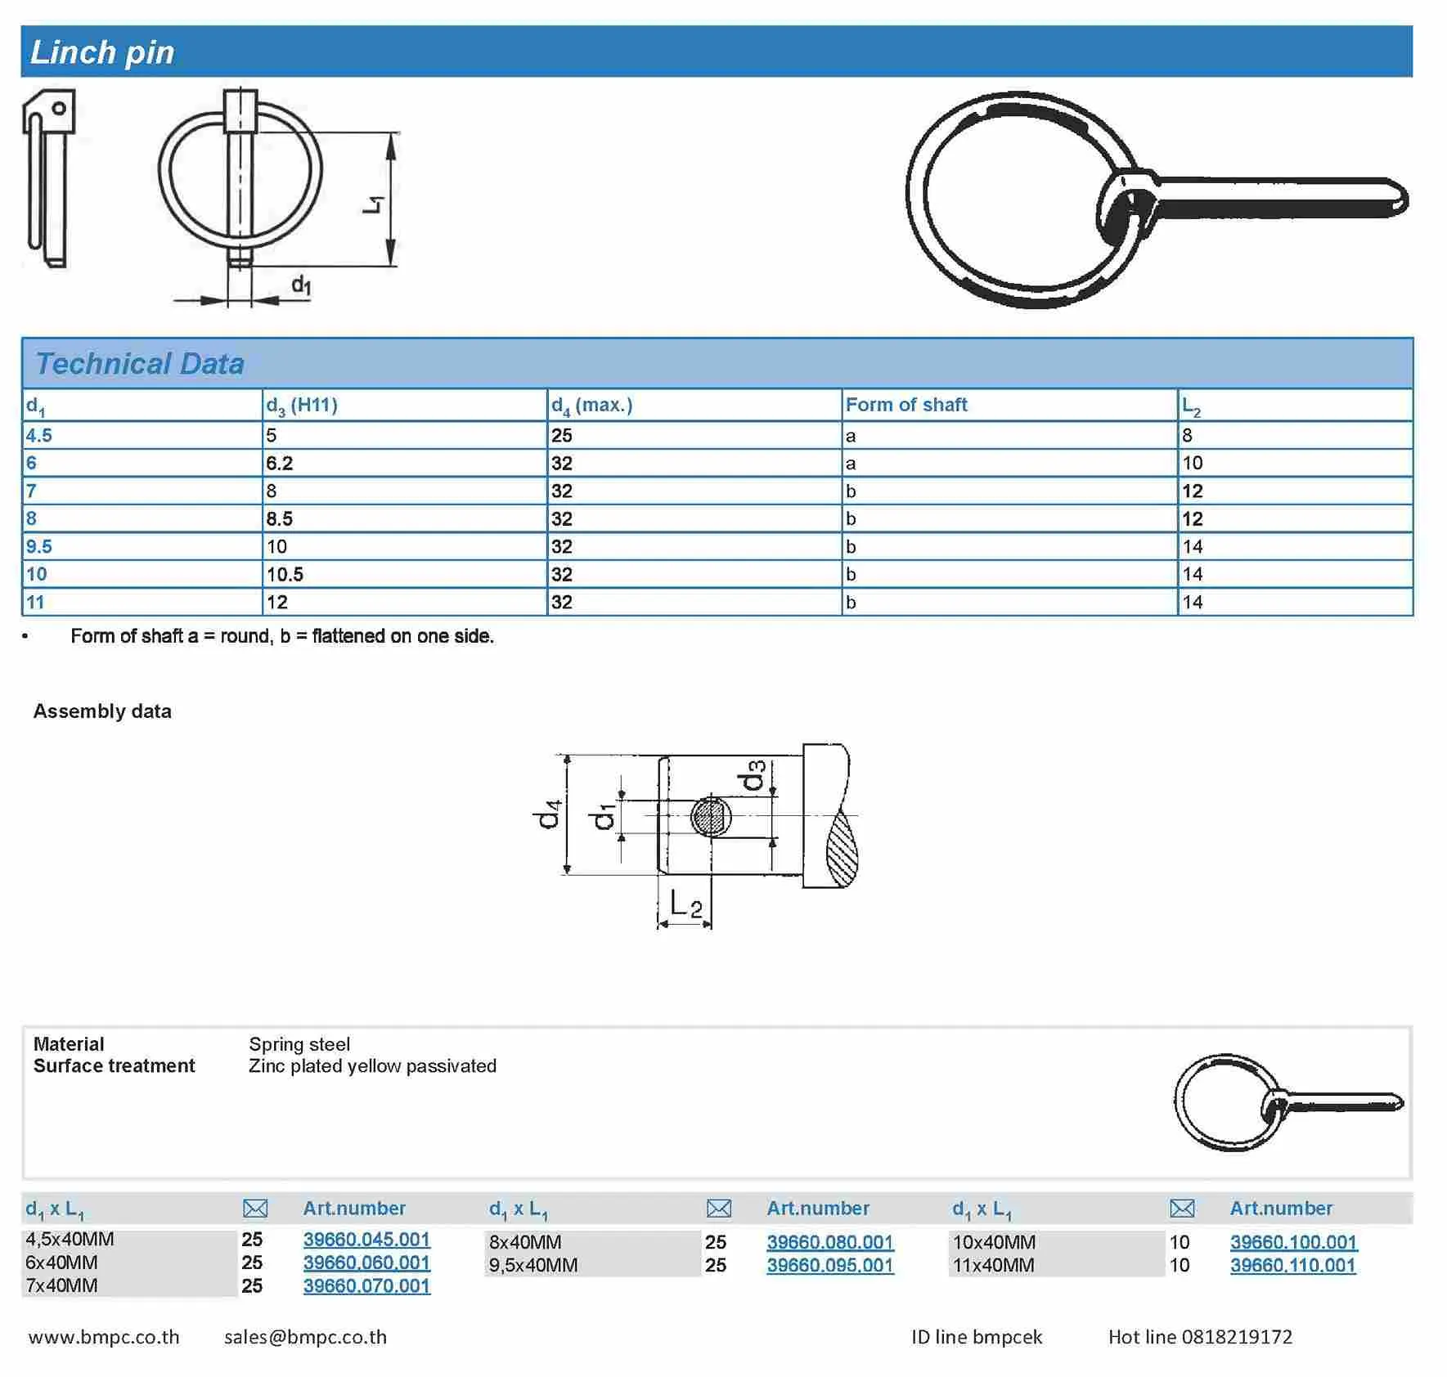Click the small linch pin image in material box
The image size is (1447, 1377).
point(1288,1102)
